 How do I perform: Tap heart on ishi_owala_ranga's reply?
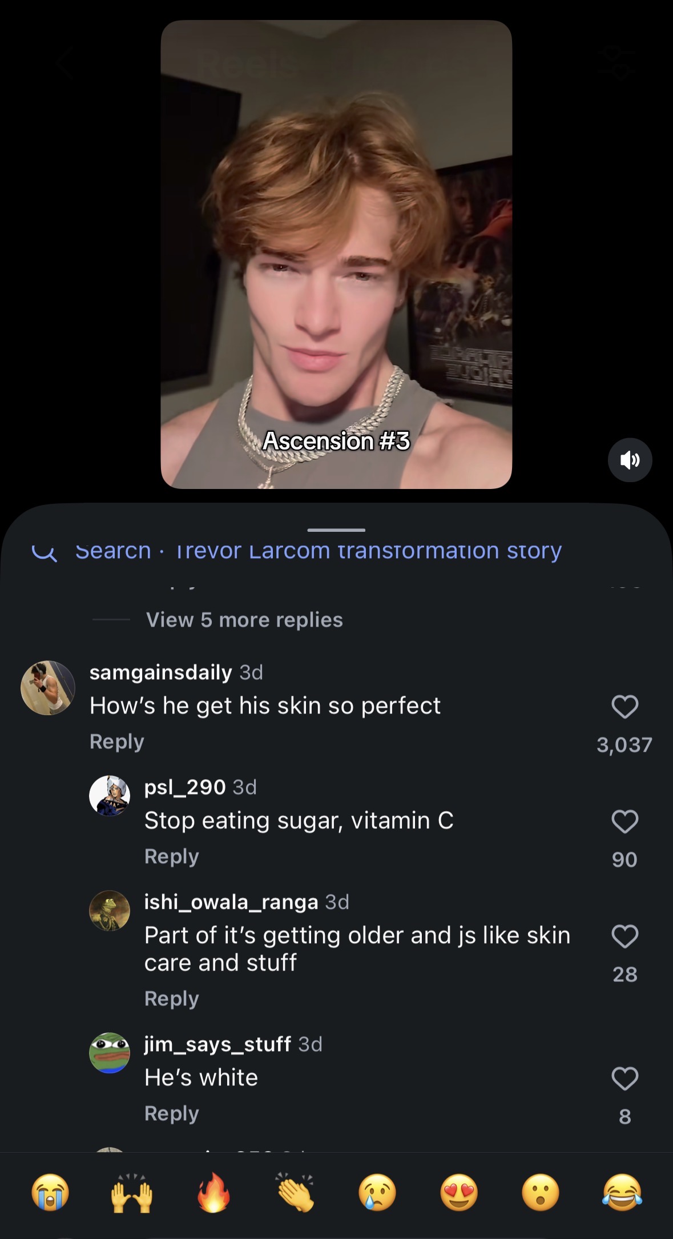tap(624, 936)
